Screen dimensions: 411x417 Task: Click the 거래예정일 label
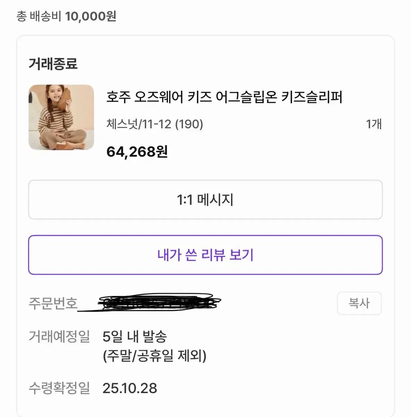click(59, 336)
